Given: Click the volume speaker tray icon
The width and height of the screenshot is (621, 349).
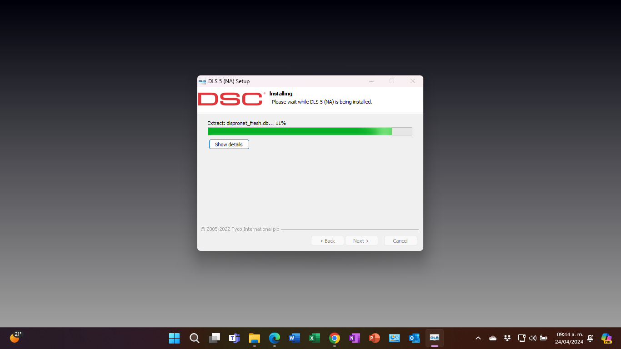Looking at the screenshot, I should (532, 338).
